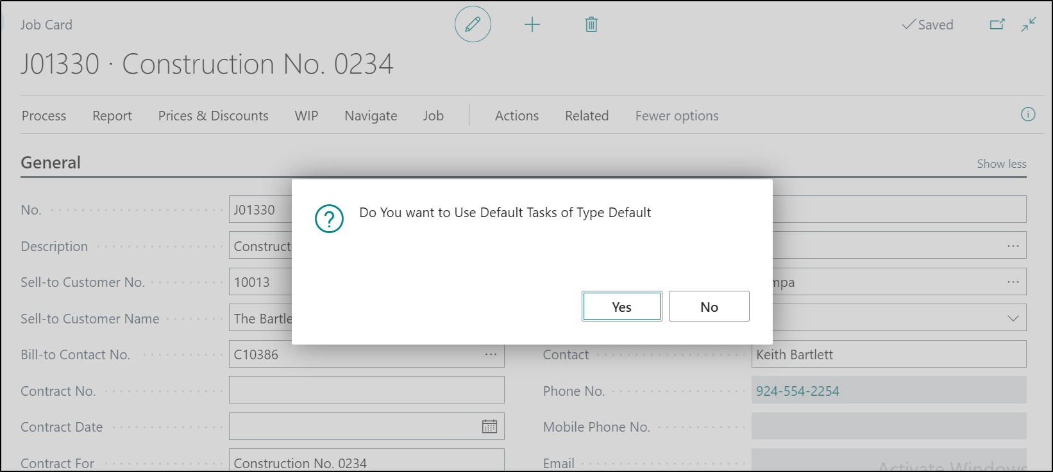This screenshot has height=472, width=1053.
Task: Decline with the No button
Action: click(x=709, y=307)
